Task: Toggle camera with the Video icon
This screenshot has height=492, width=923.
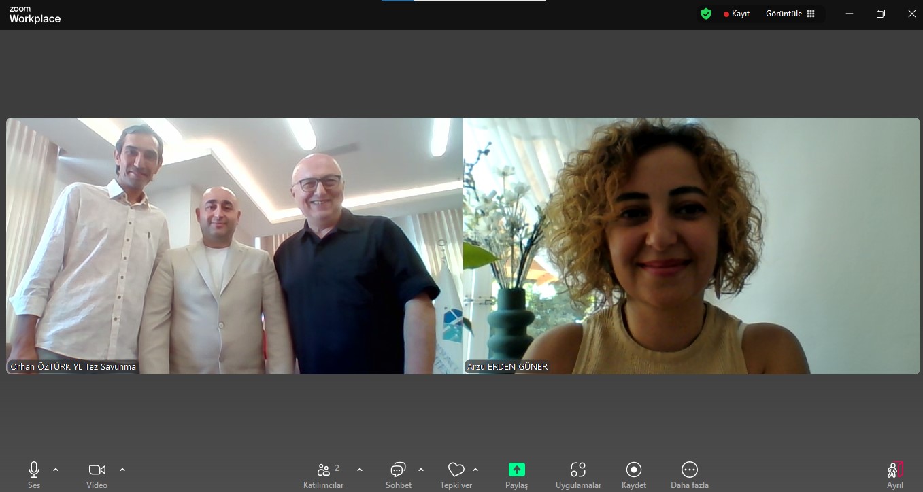Action: 97,470
